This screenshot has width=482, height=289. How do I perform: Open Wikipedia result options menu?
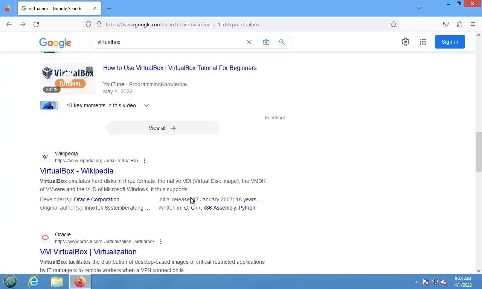coord(145,161)
